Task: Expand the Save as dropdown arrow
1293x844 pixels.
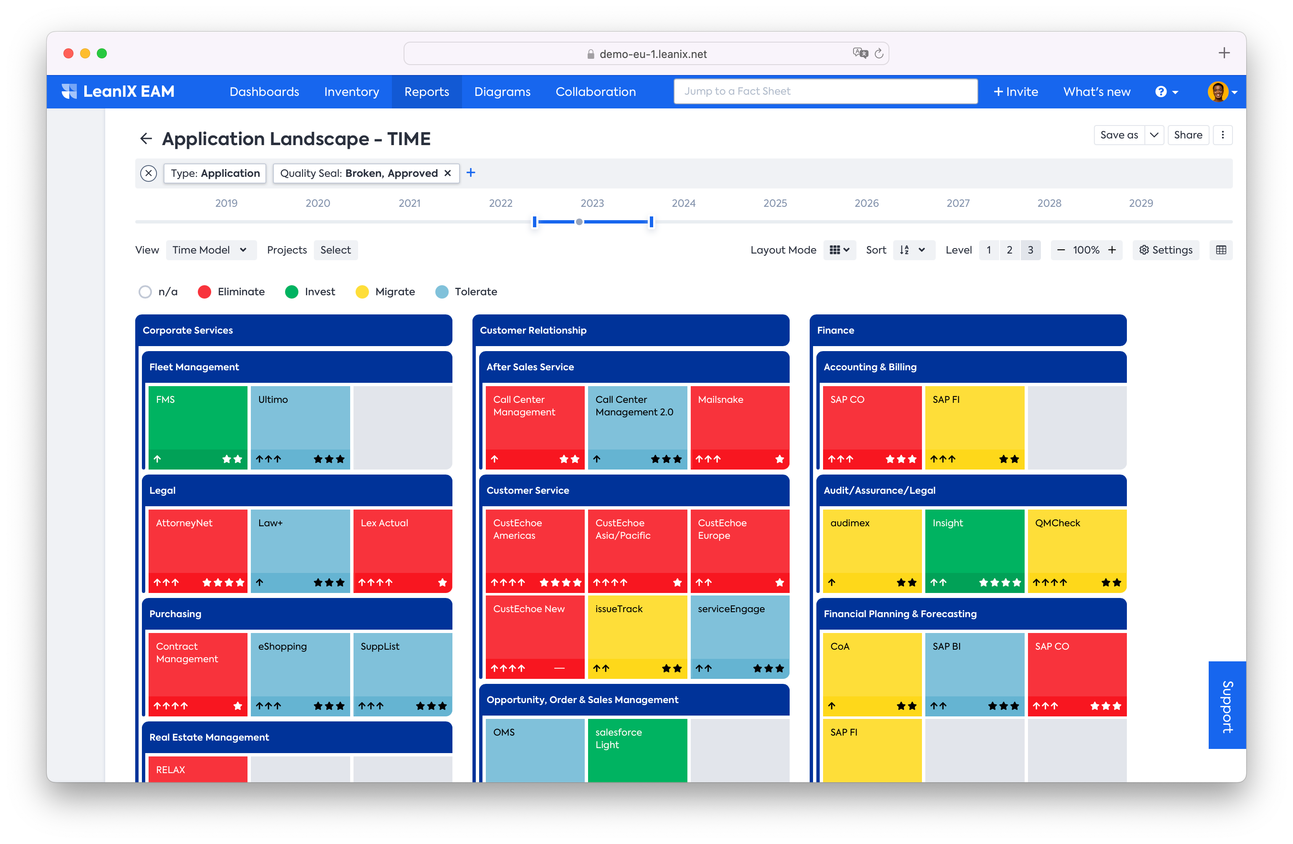Action: [1154, 135]
